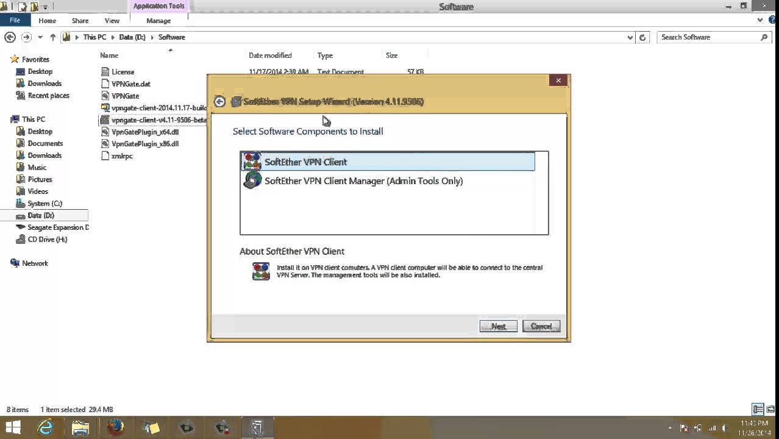Image resolution: width=779 pixels, height=439 pixels.
Task: Open the File menu in Explorer
Action: [x=15, y=20]
